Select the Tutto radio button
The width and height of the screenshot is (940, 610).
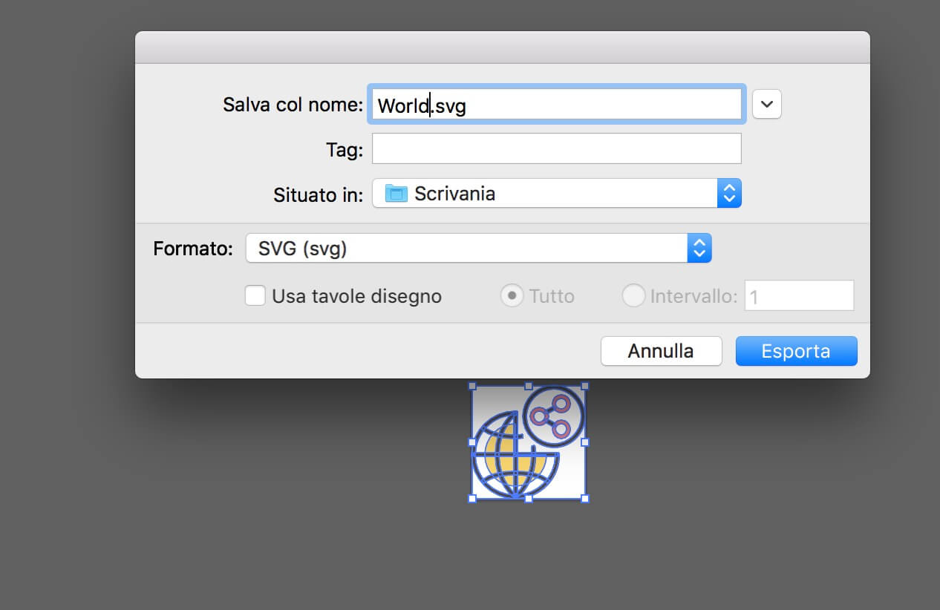point(512,296)
